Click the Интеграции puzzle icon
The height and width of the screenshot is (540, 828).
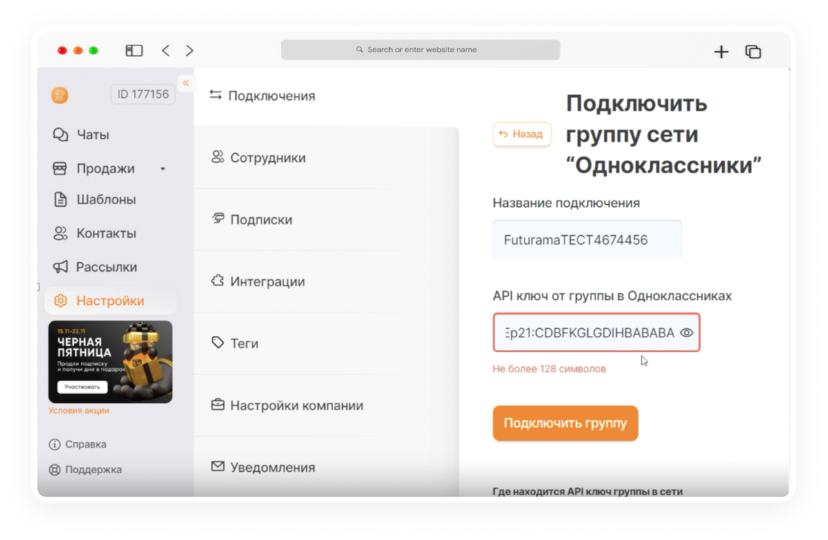click(x=217, y=281)
